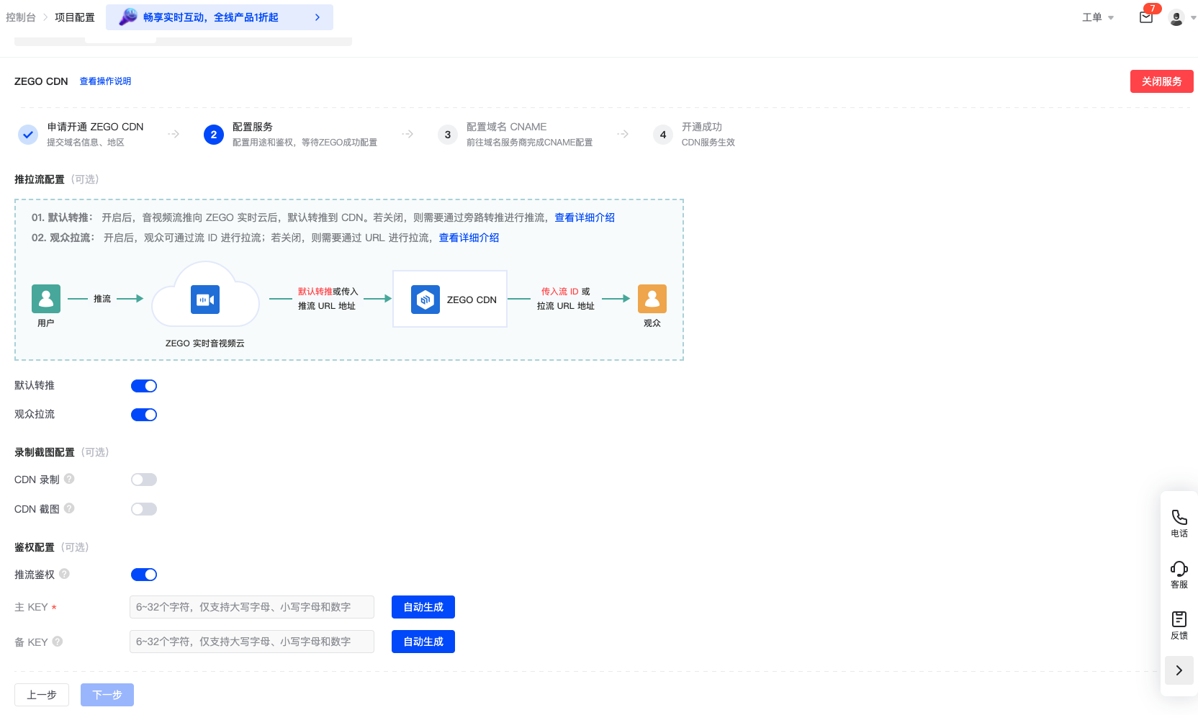This screenshot has width=1198, height=715.
Task: Open the promotion banner arrow
Action: click(x=317, y=17)
